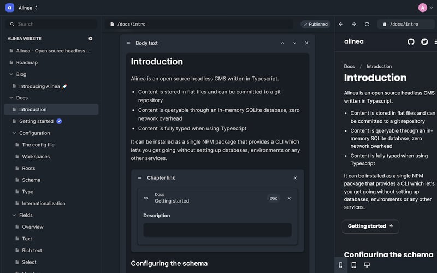Open the Rich text field page

32,250
